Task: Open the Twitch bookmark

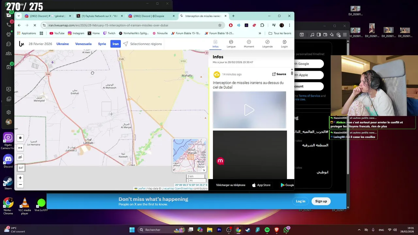Action: 109,33
